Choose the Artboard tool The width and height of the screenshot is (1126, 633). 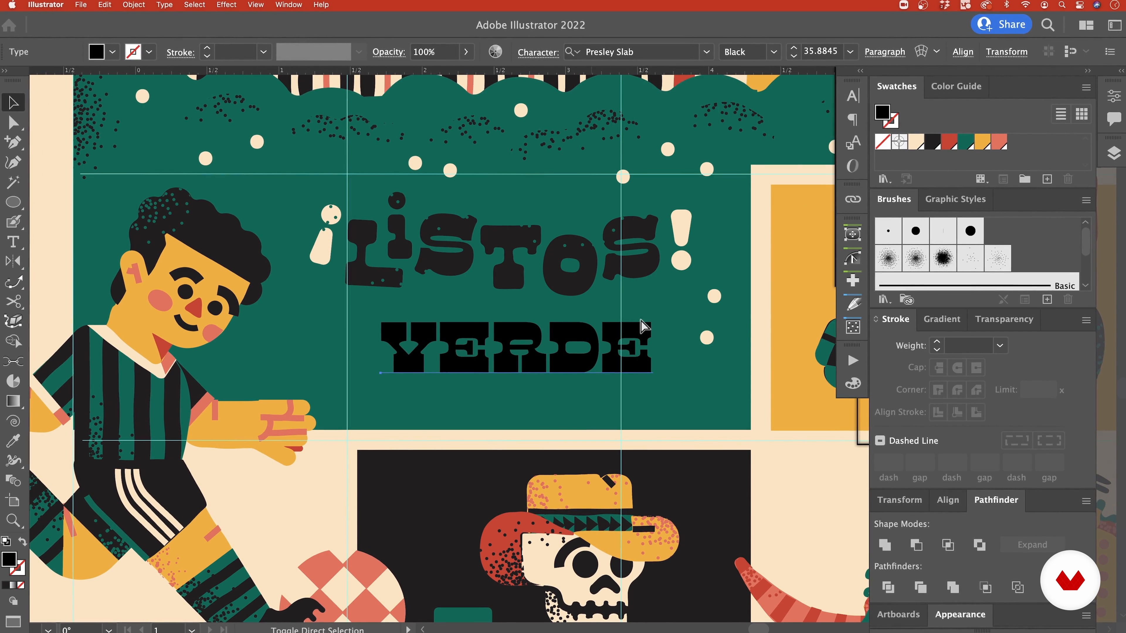[x=13, y=501]
